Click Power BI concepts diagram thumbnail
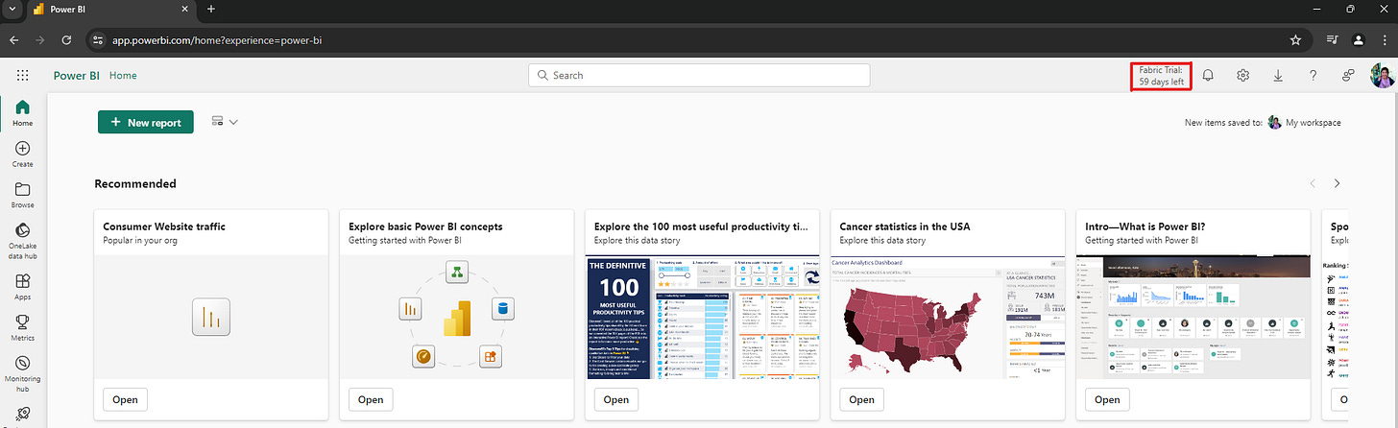Viewport: 1398px width, 428px height. point(456,317)
